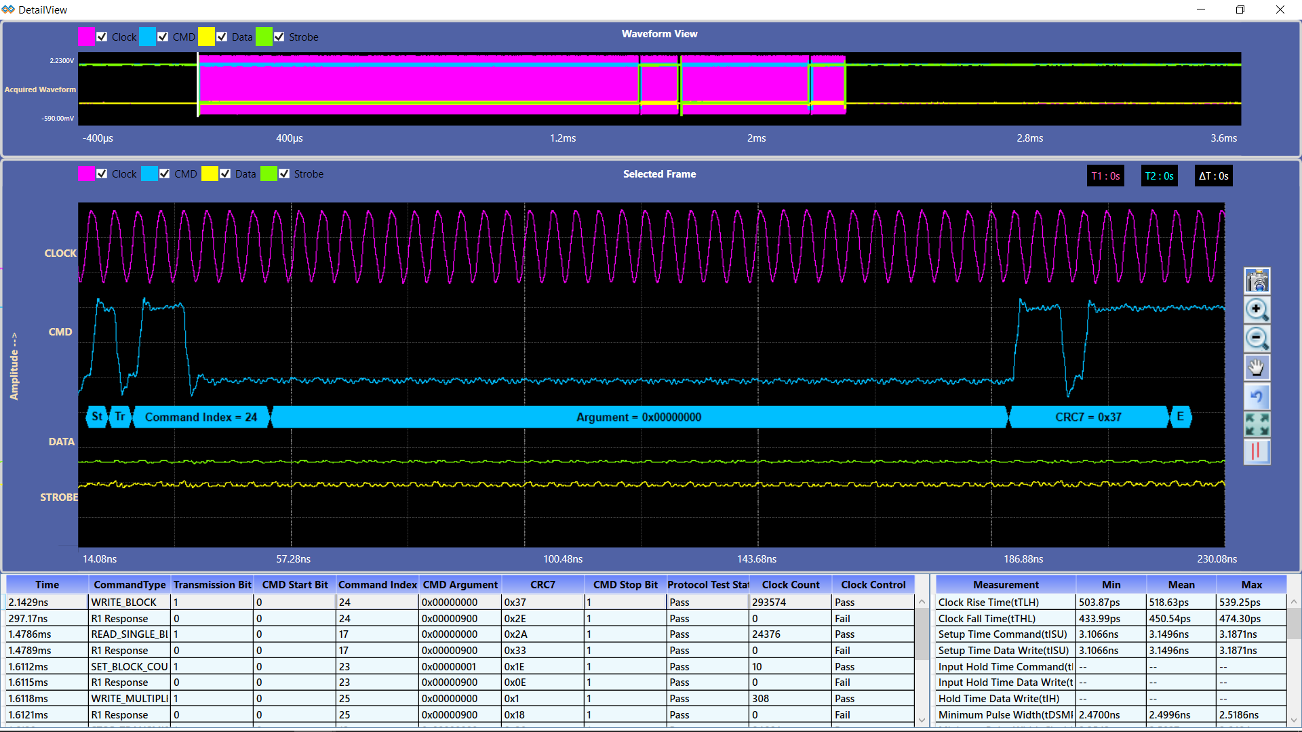Image resolution: width=1302 pixels, height=732 pixels.
Task: Select the zoom in magnifier tool
Action: pyautogui.click(x=1257, y=310)
